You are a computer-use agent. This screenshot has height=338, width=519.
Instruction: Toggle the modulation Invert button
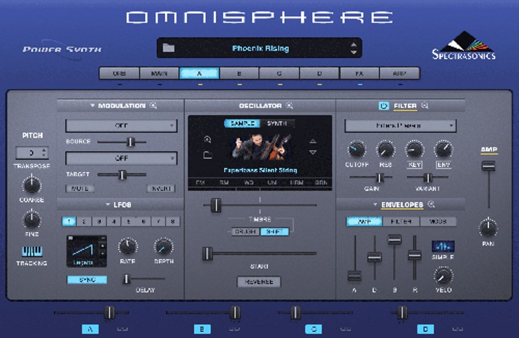161,189
